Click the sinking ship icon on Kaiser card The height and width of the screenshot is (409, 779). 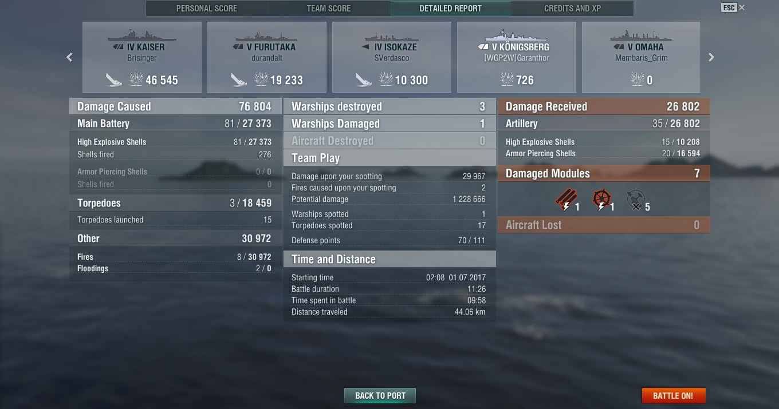(113, 80)
